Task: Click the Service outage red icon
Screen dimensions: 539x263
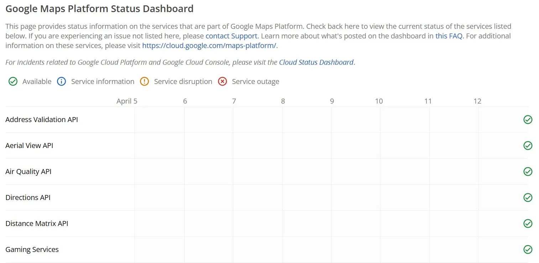Action: click(x=222, y=81)
